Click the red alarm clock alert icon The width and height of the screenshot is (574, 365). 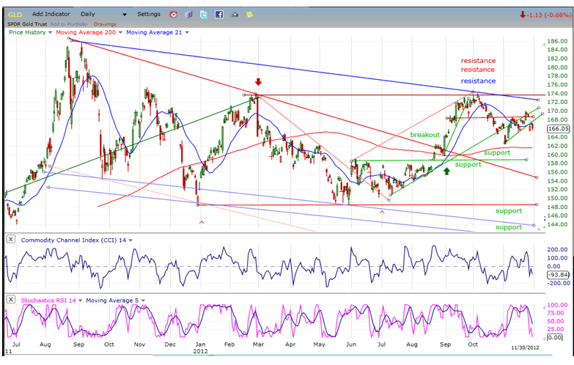(x=173, y=14)
